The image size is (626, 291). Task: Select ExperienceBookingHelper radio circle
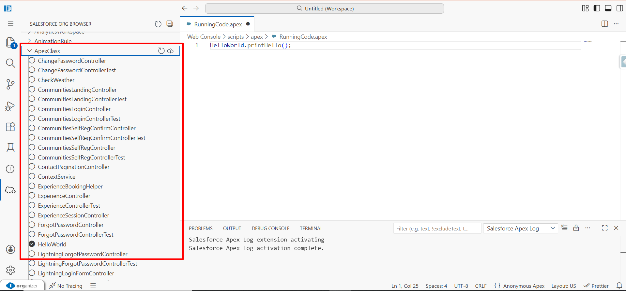[32, 186]
